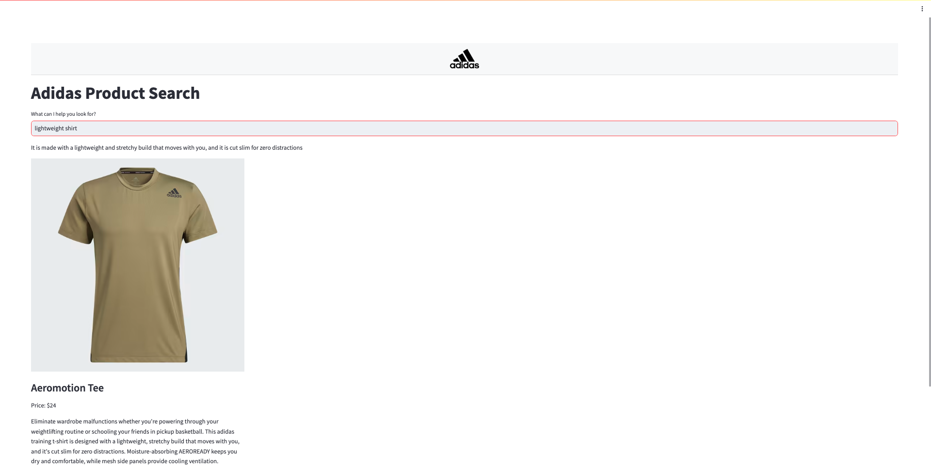Click the product description paragraph starting "Eliminate"
The width and height of the screenshot is (931, 469).
click(135, 441)
